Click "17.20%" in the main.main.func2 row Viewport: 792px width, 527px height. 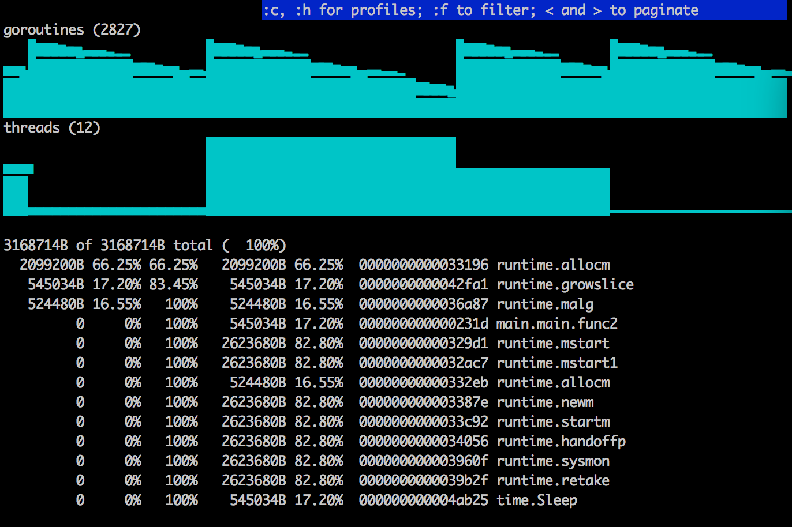pyautogui.click(x=319, y=323)
